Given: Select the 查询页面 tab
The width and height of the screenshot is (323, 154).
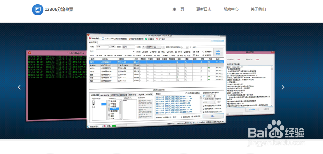Looking at the screenshot, I should [92, 42].
